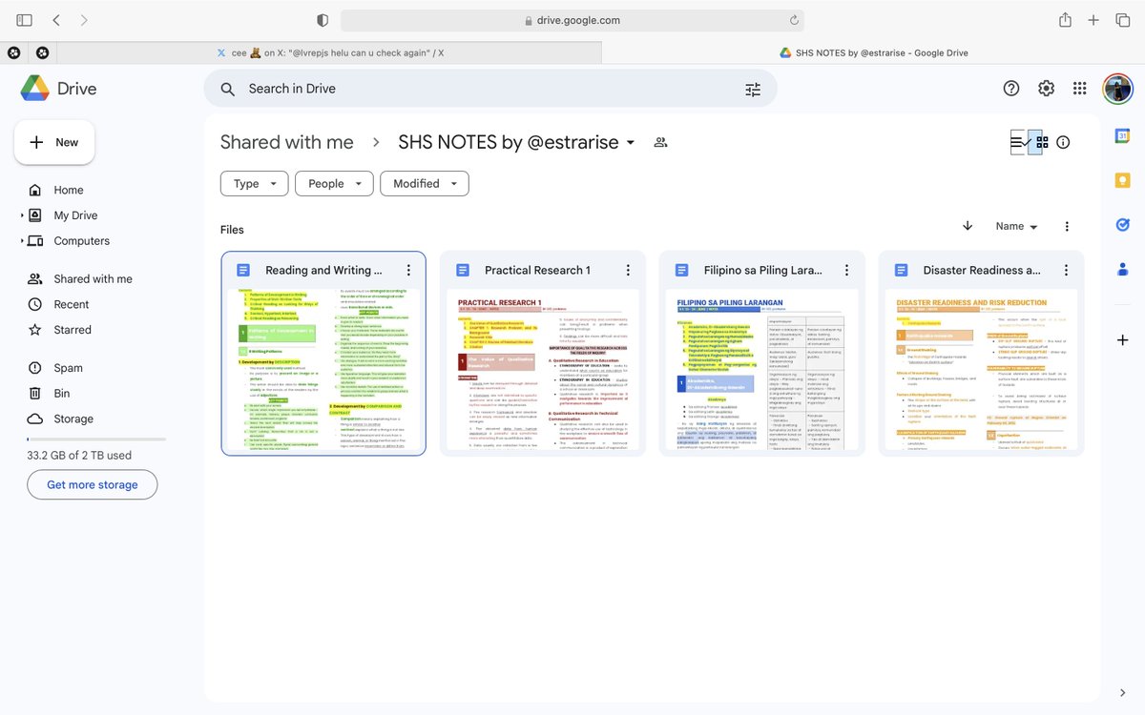Expand My Drive tree arrow

[21, 215]
